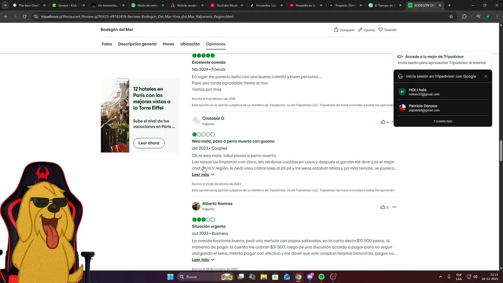The width and height of the screenshot is (503, 283).
Task: Click the browser back arrow
Action: [6, 17]
